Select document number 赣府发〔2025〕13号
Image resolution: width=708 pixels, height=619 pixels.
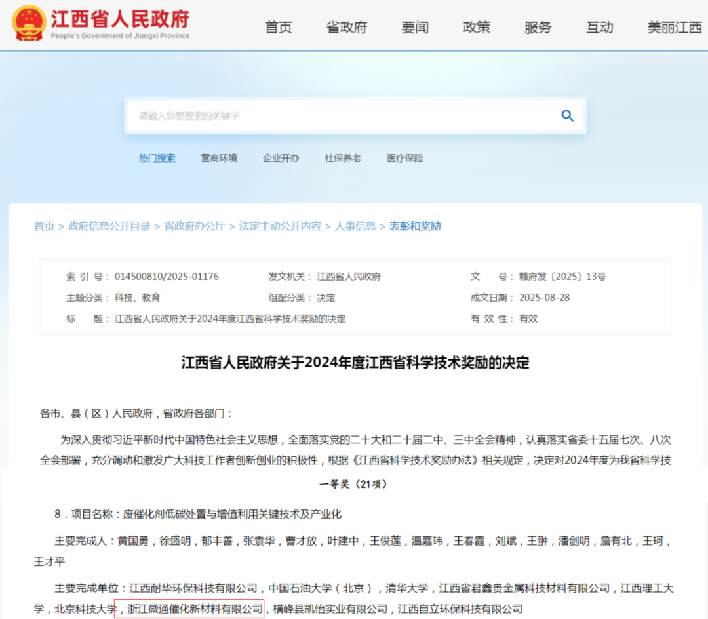(562, 276)
